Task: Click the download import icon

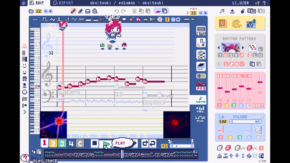Action: [x=232, y=11]
